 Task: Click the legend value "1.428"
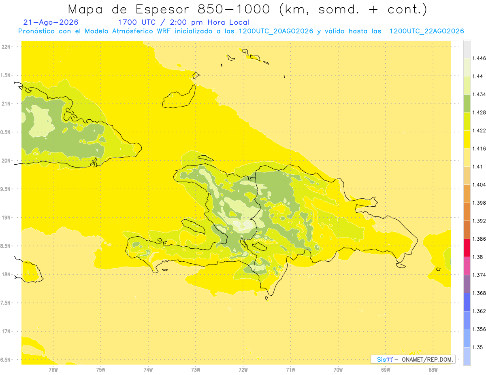coord(479,112)
